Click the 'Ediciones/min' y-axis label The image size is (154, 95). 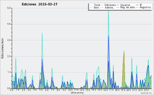[2, 48]
